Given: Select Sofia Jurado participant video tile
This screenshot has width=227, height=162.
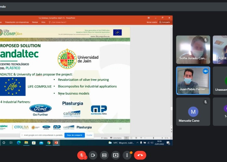Looking at the screenshot, I should click(x=193, y=50).
